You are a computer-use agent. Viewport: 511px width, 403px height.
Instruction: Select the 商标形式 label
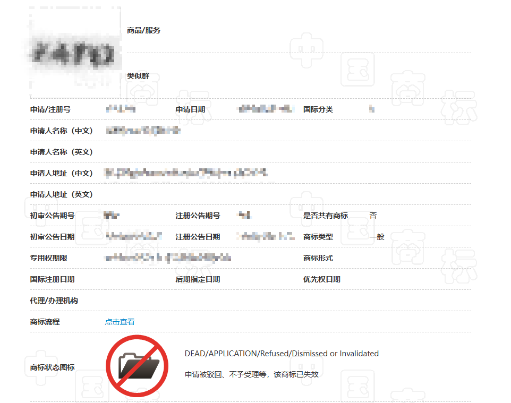point(318,258)
